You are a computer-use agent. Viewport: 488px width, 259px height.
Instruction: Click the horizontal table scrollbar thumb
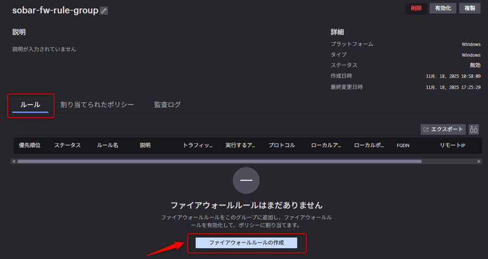click(219, 161)
